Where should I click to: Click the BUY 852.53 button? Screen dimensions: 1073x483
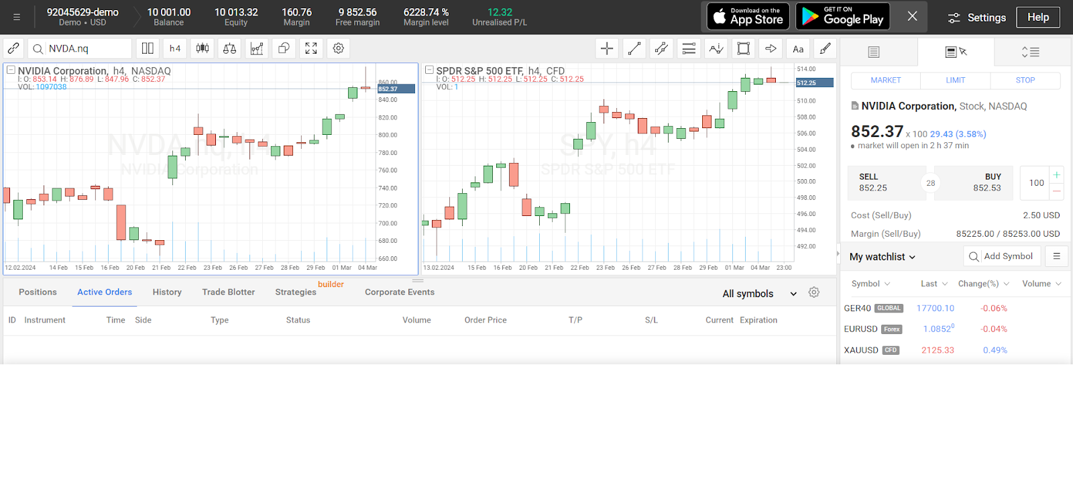[x=974, y=182]
